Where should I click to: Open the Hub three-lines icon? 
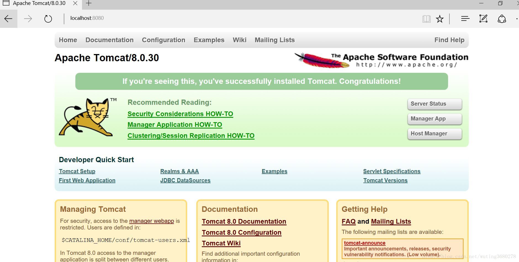(x=465, y=18)
